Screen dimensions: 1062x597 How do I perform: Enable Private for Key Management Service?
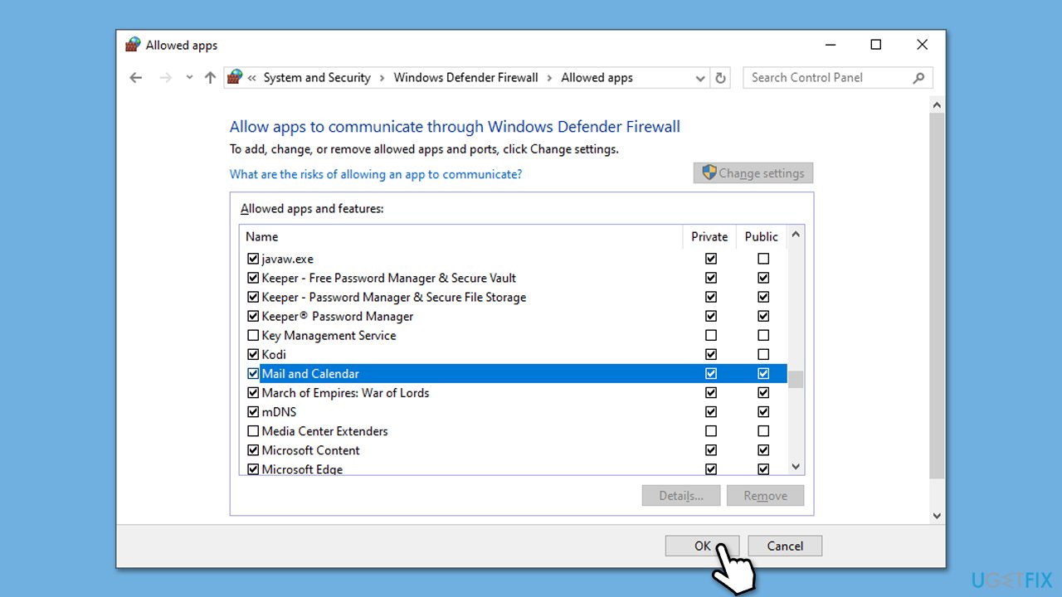coord(711,335)
